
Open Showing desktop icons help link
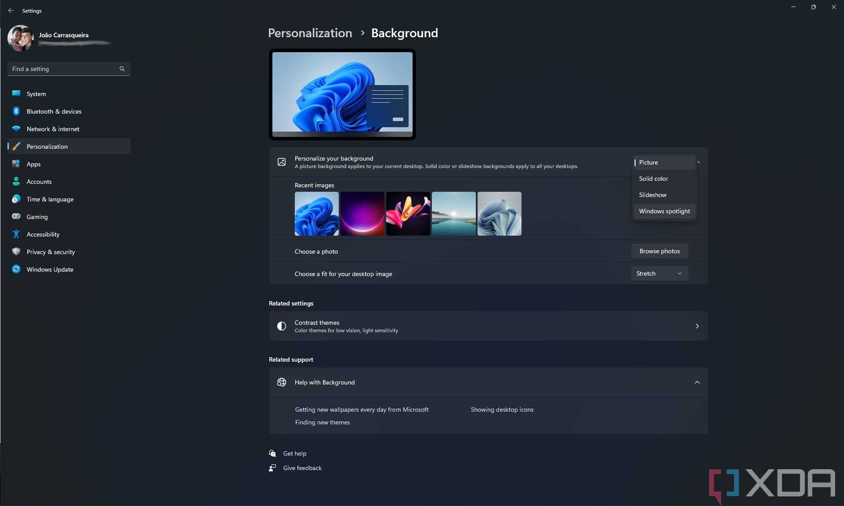[502, 409]
